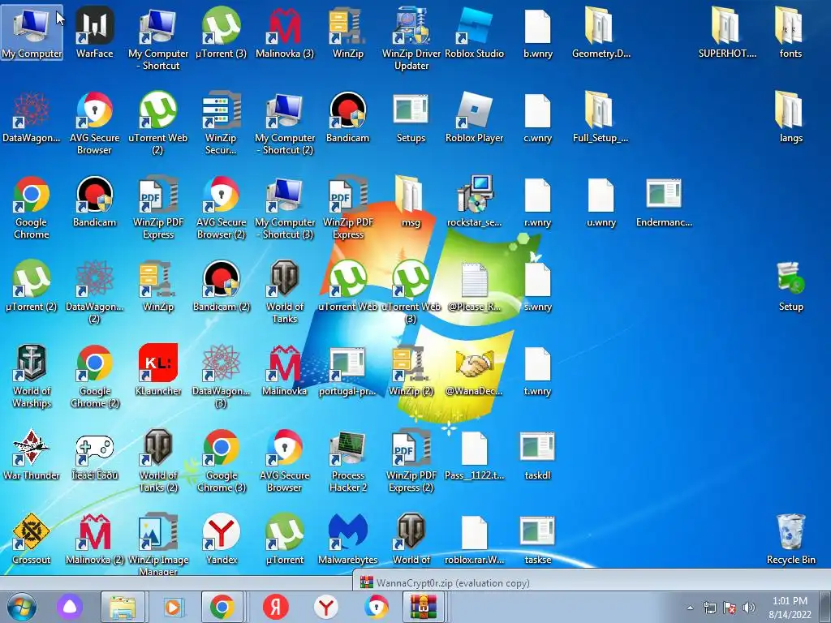
Task: Open Google Chrome from the taskbar
Action: (x=222, y=607)
